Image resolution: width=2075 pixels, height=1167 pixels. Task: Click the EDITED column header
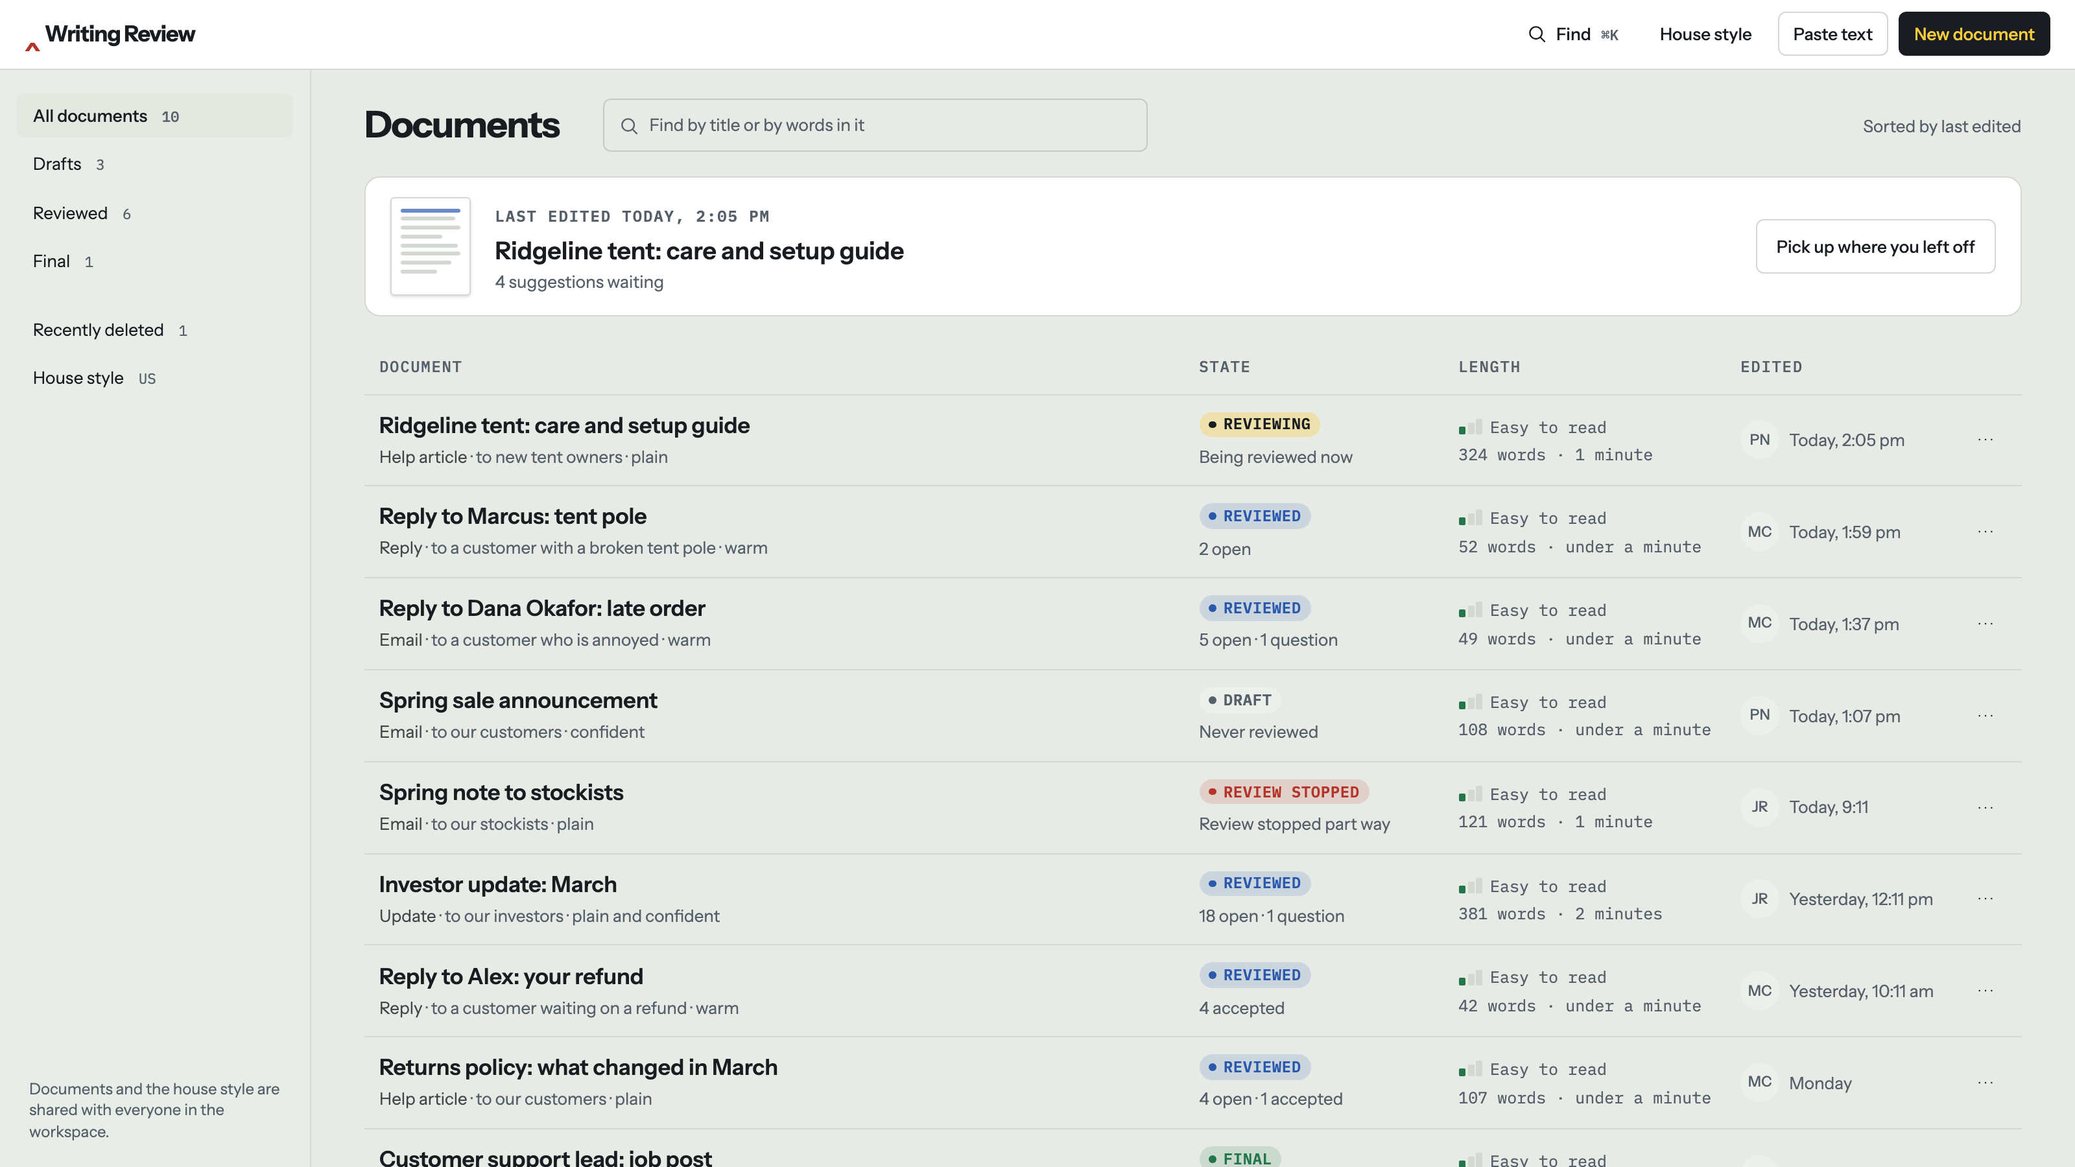1772,367
